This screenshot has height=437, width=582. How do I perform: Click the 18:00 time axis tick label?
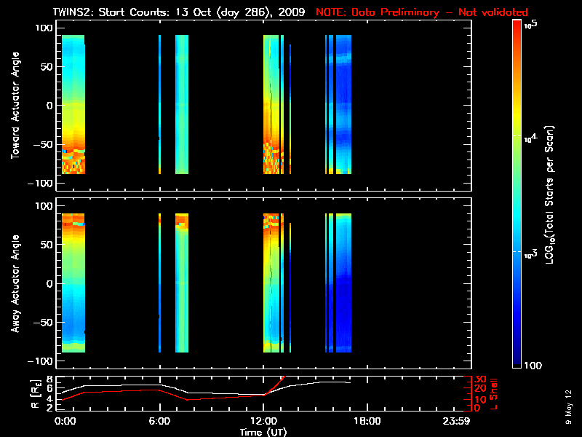[366, 421]
